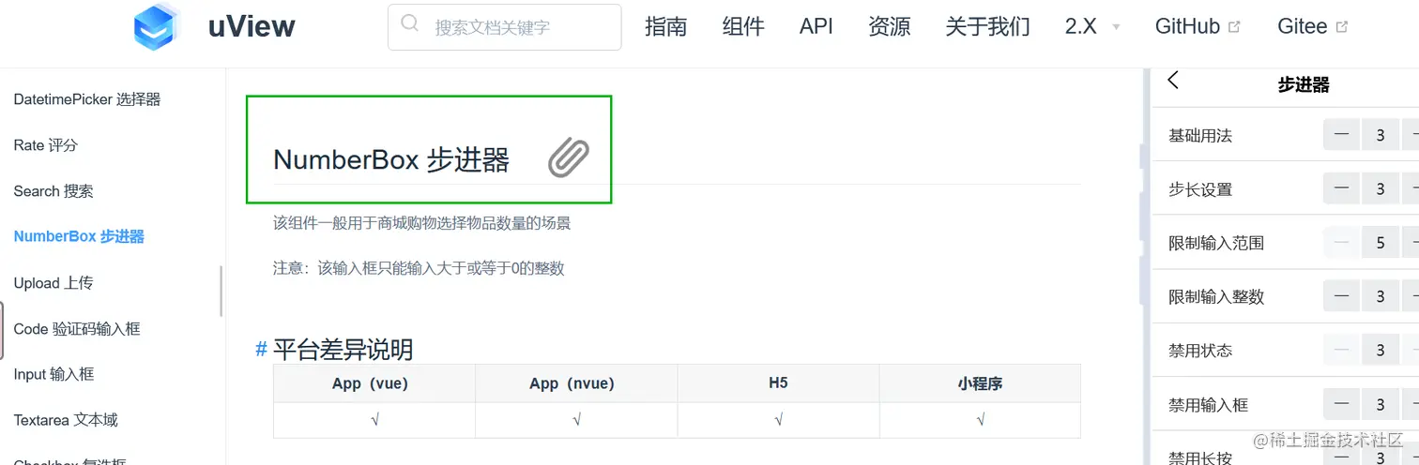Click the 平台差异说明 section heading

point(343,350)
